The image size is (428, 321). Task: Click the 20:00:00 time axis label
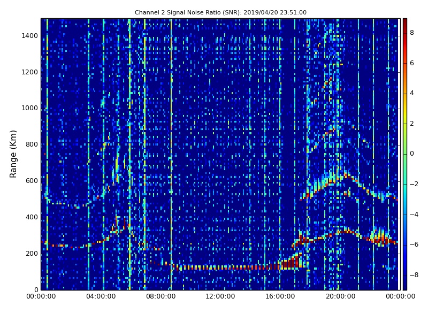(341, 296)
